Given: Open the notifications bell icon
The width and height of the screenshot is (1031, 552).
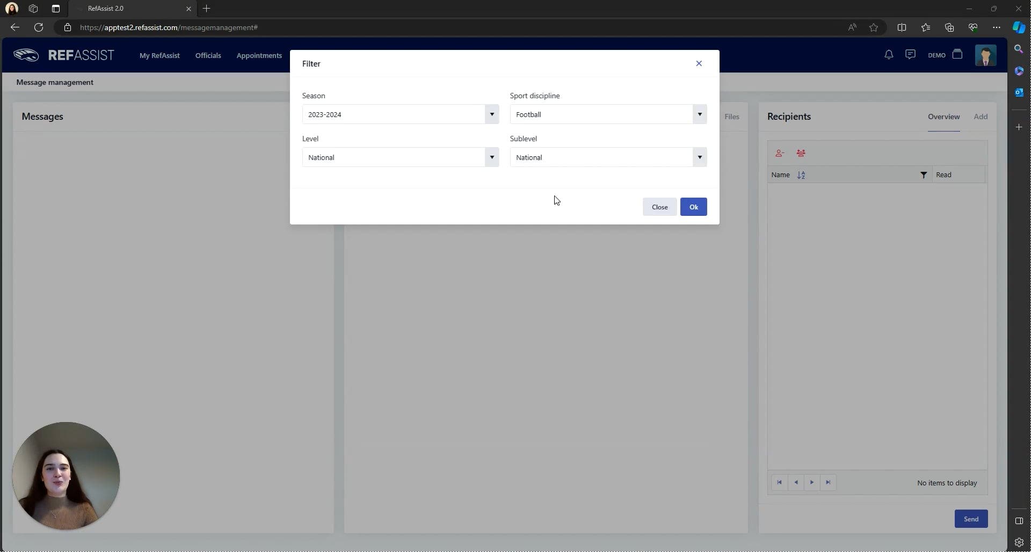Looking at the screenshot, I should tap(889, 55).
